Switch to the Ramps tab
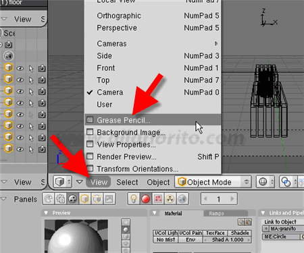This screenshot has width=304, height=253. (216, 213)
